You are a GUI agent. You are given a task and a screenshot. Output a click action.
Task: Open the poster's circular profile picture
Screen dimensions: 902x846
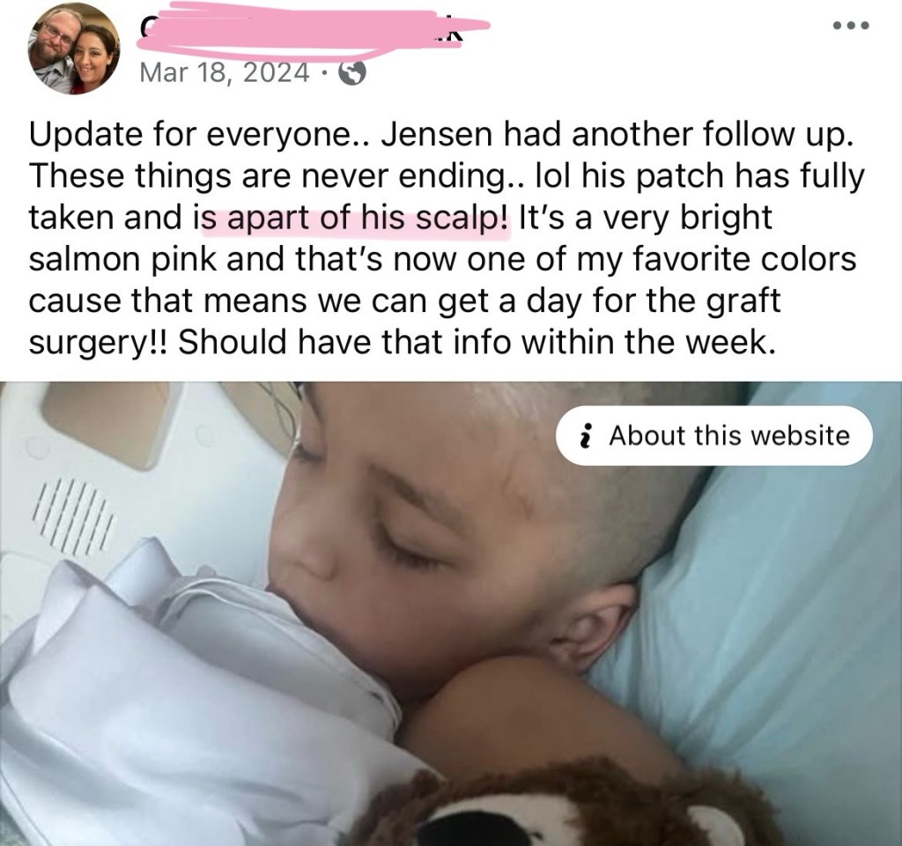(x=74, y=49)
